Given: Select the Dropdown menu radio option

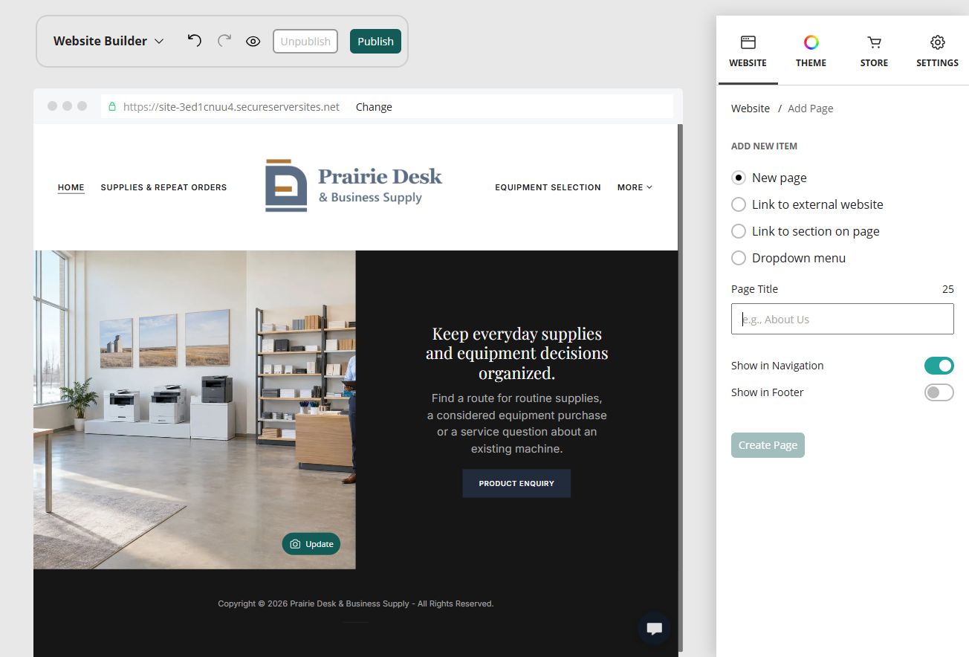Looking at the screenshot, I should click(x=739, y=258).
